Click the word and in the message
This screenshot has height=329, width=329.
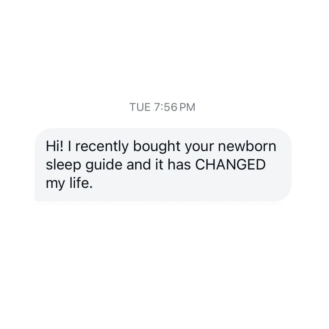pyautogui.click(x=139, y=164)
